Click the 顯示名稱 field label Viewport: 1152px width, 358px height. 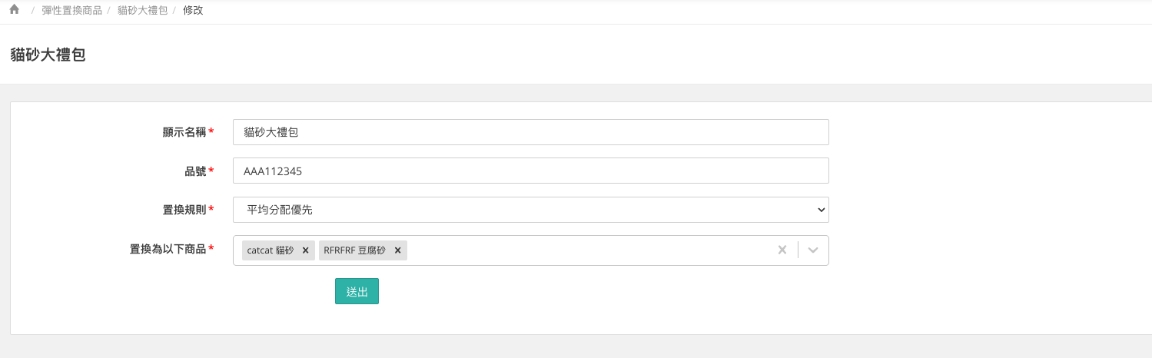[184, 132]
